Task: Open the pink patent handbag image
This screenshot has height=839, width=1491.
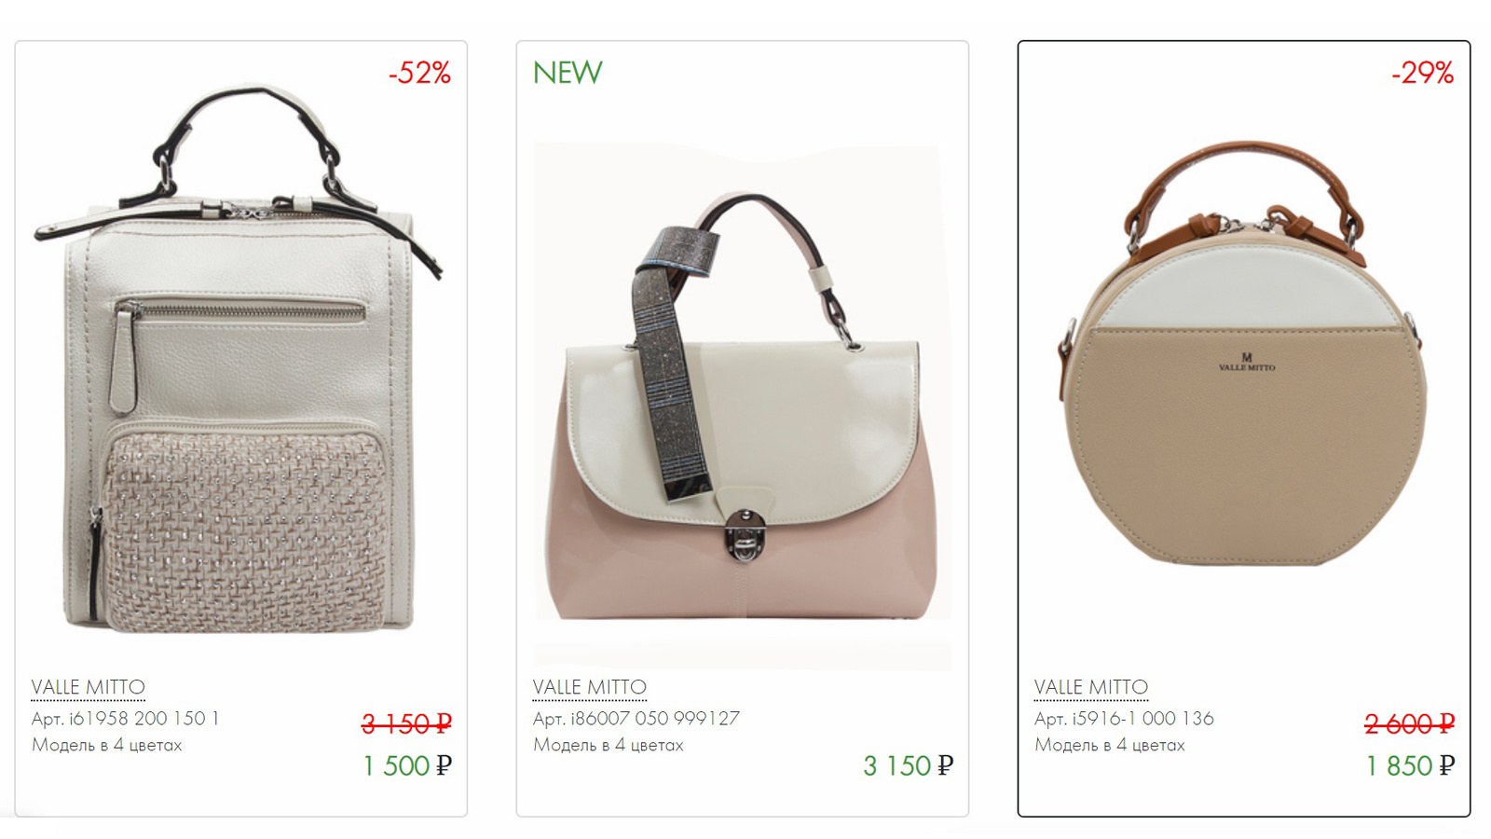Action: tap(743, 406)
